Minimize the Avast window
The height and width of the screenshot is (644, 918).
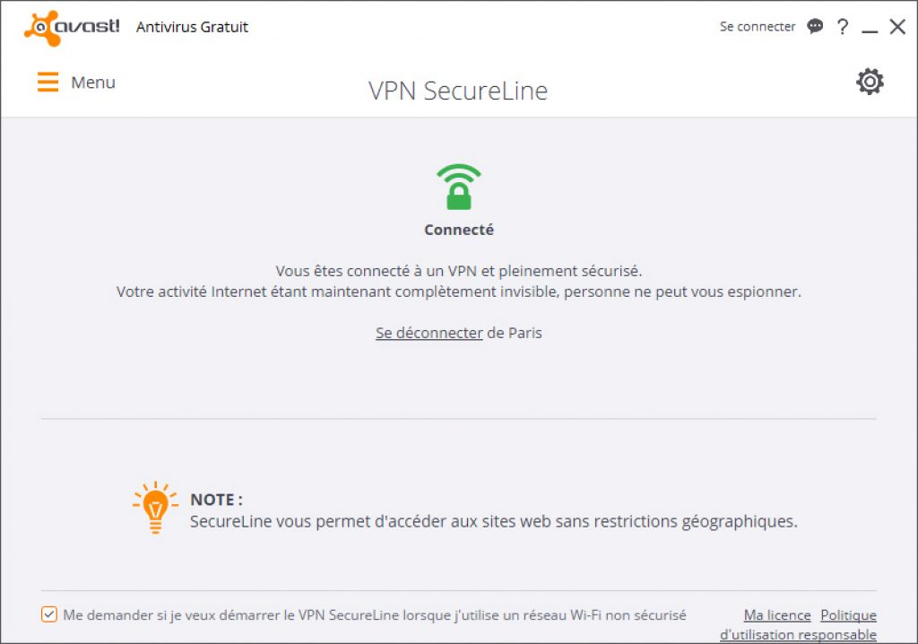pyautogui.click(x=870, y=28)
